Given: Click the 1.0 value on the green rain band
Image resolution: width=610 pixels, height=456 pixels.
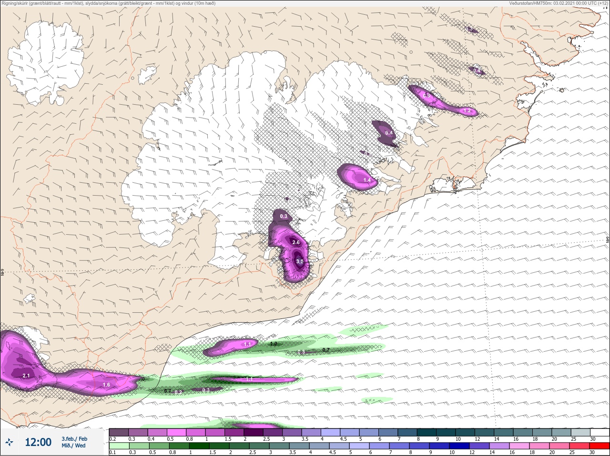Looking at the screenshot, I should [x=274, y=344].
